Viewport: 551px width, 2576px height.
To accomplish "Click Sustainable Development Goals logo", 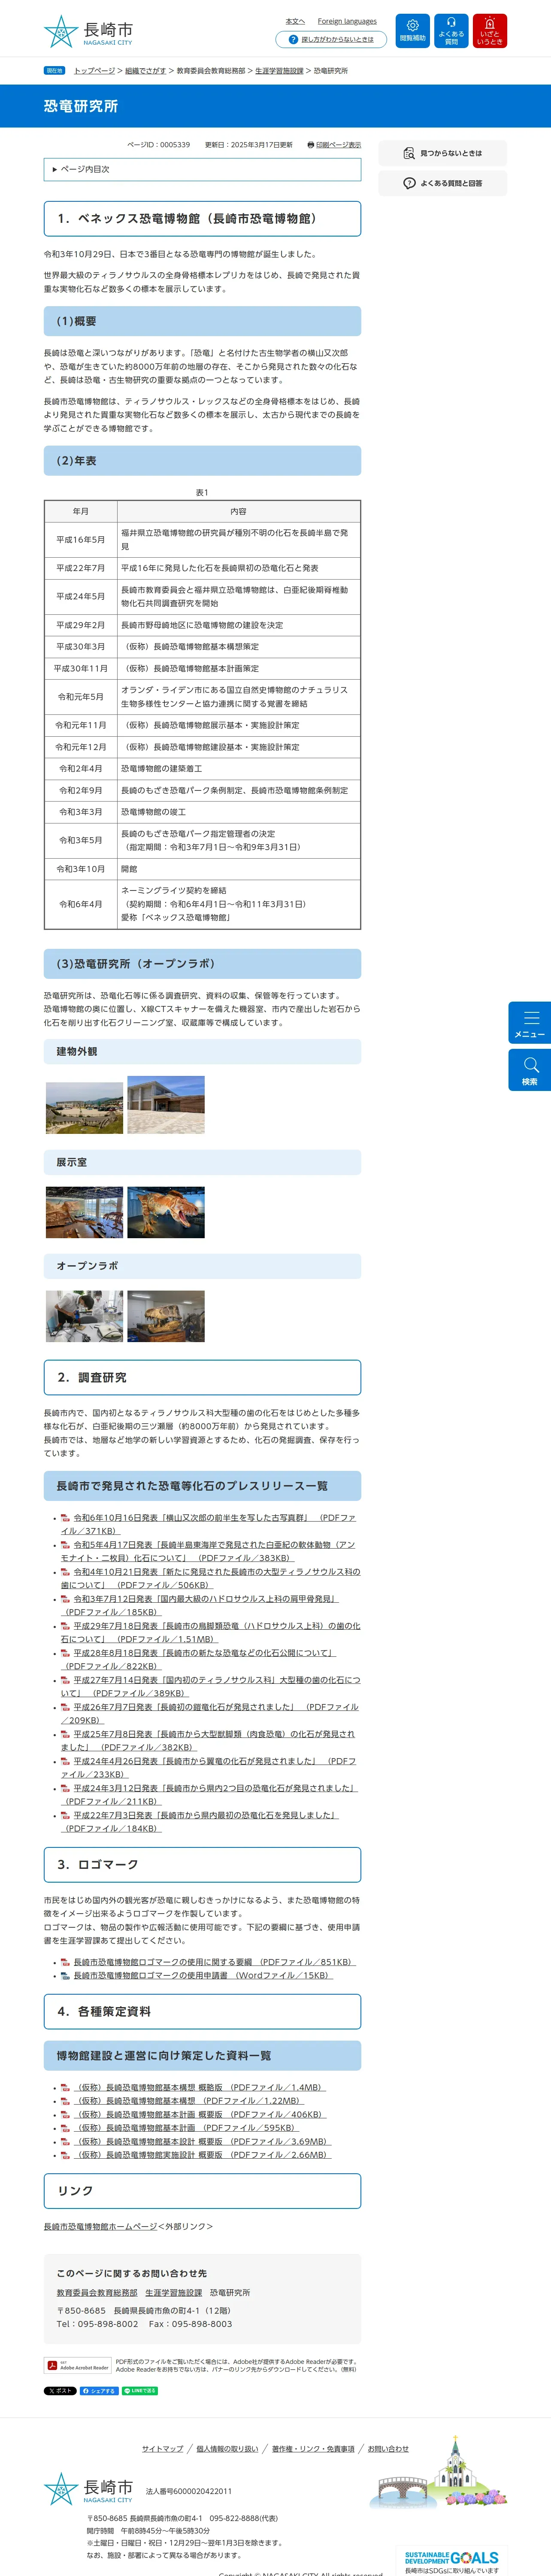I will pos(452,2558).
